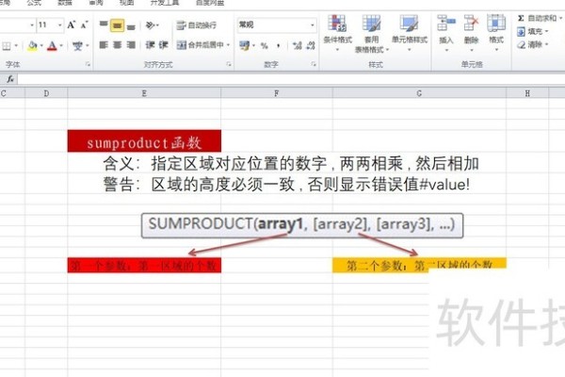Click the fx insert function button
The image size is (565, 377).
coord(10,78)
